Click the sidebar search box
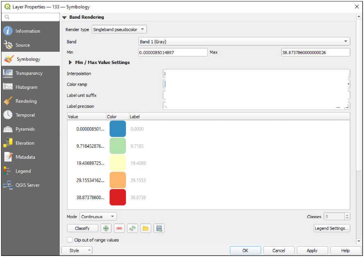Screen dimensions: 364x257 pos(31,17)
